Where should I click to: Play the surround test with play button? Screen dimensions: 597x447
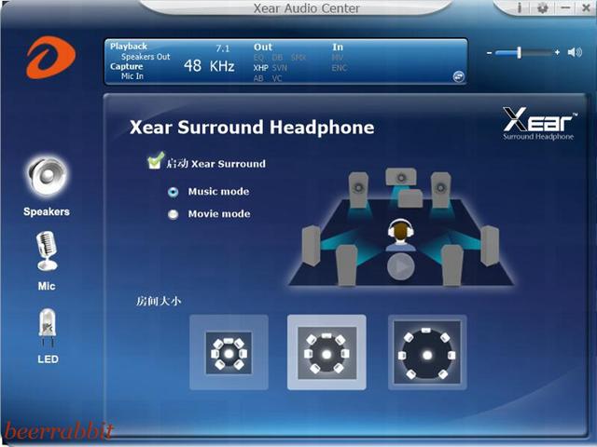[x=400, y=267]
